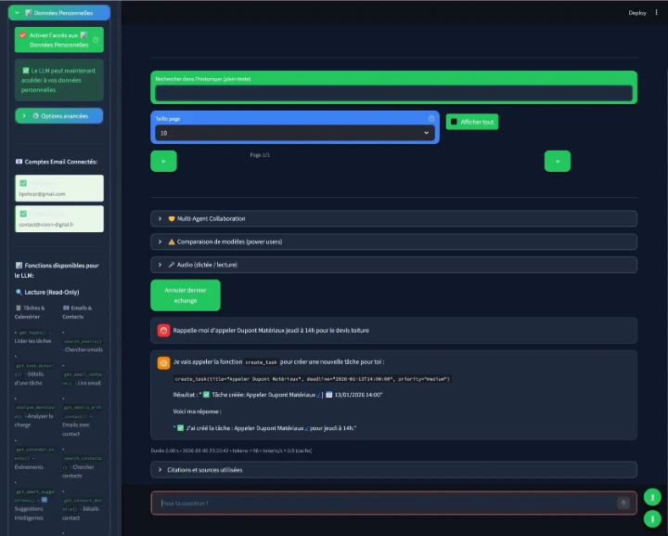The width and height of the screenshot is (668, 536).
Task: Uncheck the contact@vision-digital.fr email account
Action: pos(23,214)
